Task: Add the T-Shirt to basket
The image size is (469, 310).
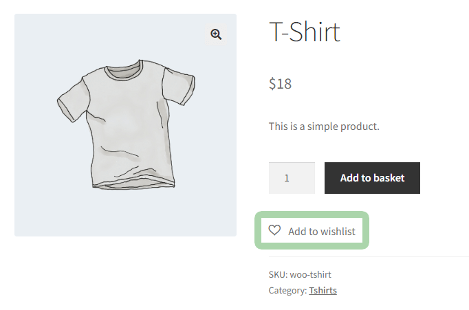Action: (x=372, y=178)
